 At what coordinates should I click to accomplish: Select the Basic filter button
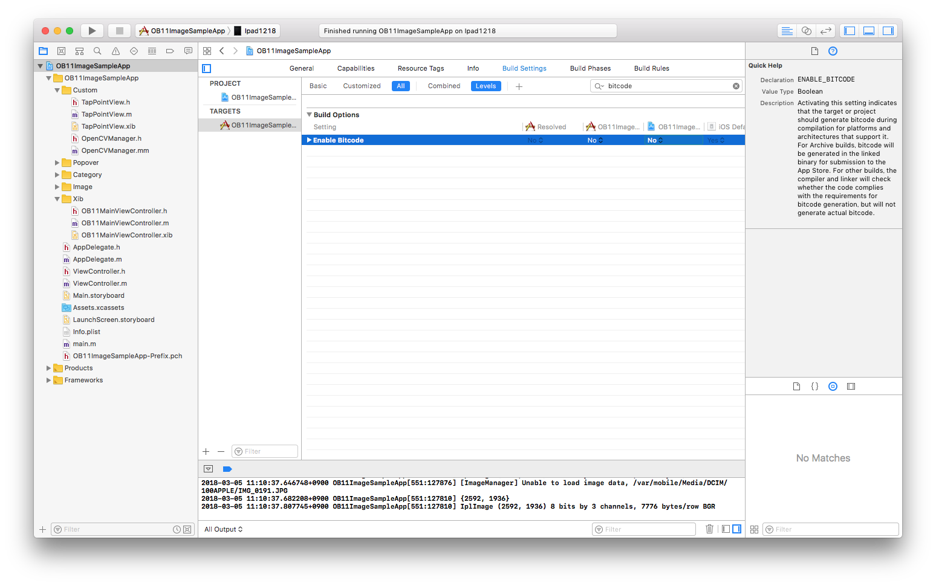[318, 86]
